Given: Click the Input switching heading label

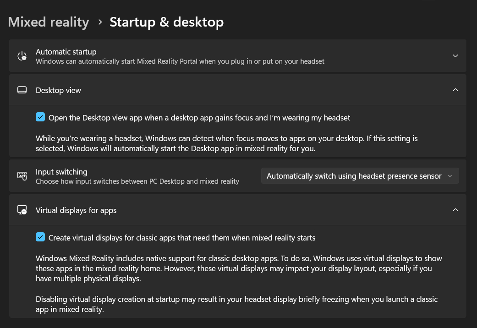Looking at the screenshot, I should pyautogui.click(x=61, y=172).
